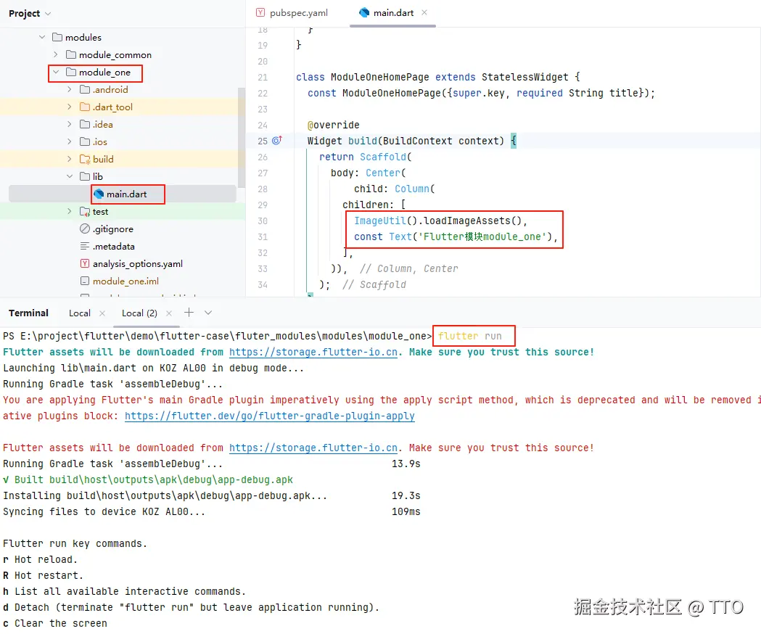
Task: Click the Scaffold constructor in code
Action: (383, 157)
